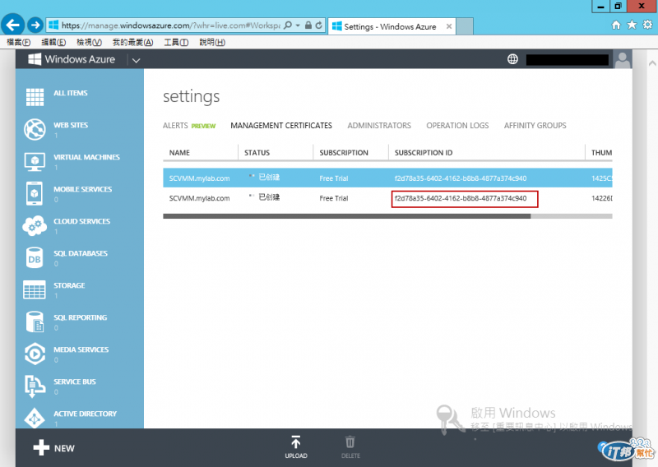Switch to Affinity Groups tab
Viewport: 658px width, 467px height.
535,126
